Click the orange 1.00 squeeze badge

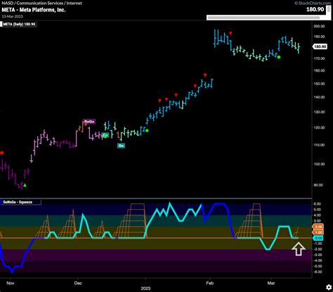[x=318, y=232]
